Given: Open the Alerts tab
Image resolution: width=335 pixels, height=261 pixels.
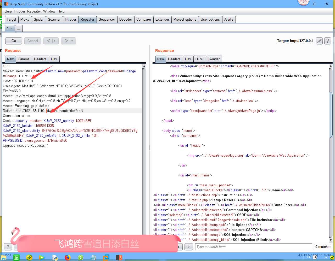Looking at the screenshot, I should 228,19.
